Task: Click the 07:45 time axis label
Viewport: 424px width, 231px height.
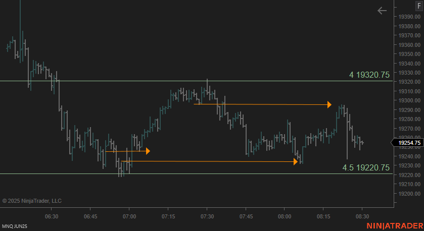Action: (x=246, y=216)
